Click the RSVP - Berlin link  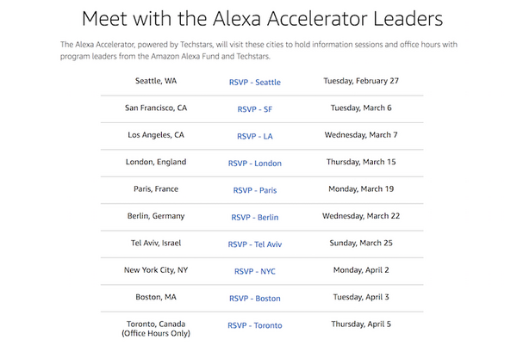pos(254,218)
